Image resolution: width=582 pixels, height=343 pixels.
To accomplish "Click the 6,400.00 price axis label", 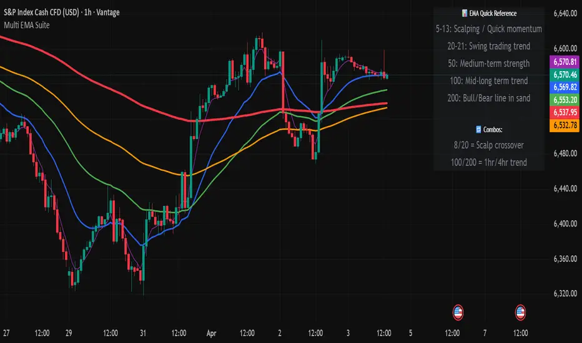I will click(x=565, y=224).
